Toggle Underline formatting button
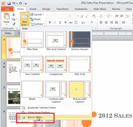This screenshot has height=127, width=133. [60, 22]
